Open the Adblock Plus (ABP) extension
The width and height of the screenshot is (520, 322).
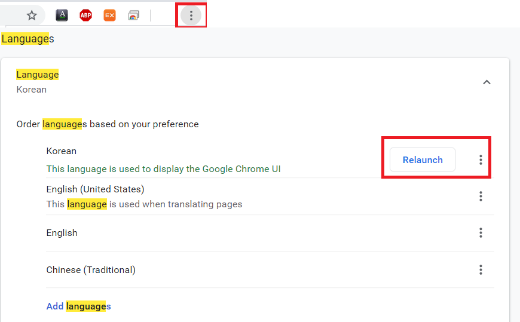85,16
